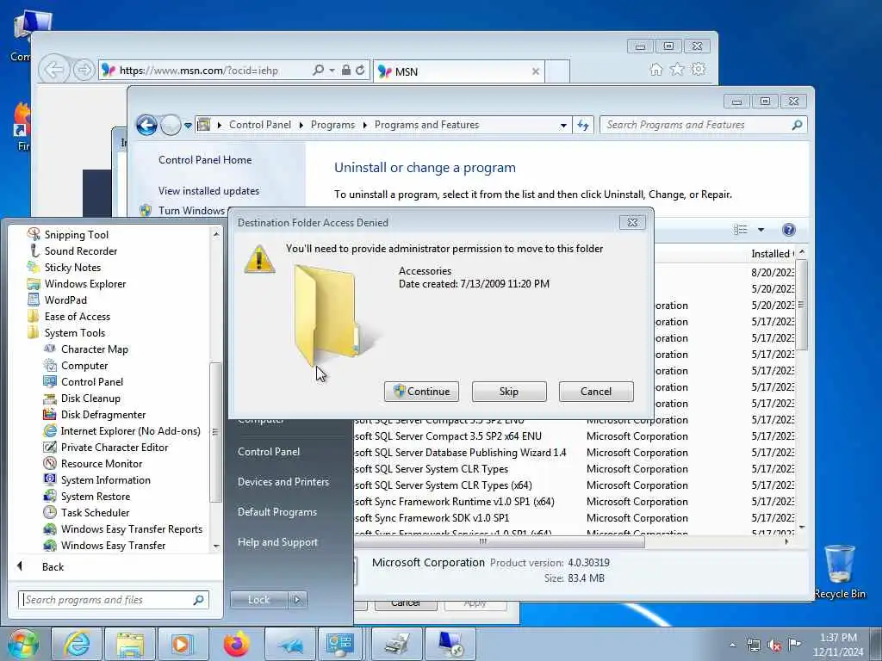Expand the Ease of Access folder

pyautogui.click(x=77, y=316)
